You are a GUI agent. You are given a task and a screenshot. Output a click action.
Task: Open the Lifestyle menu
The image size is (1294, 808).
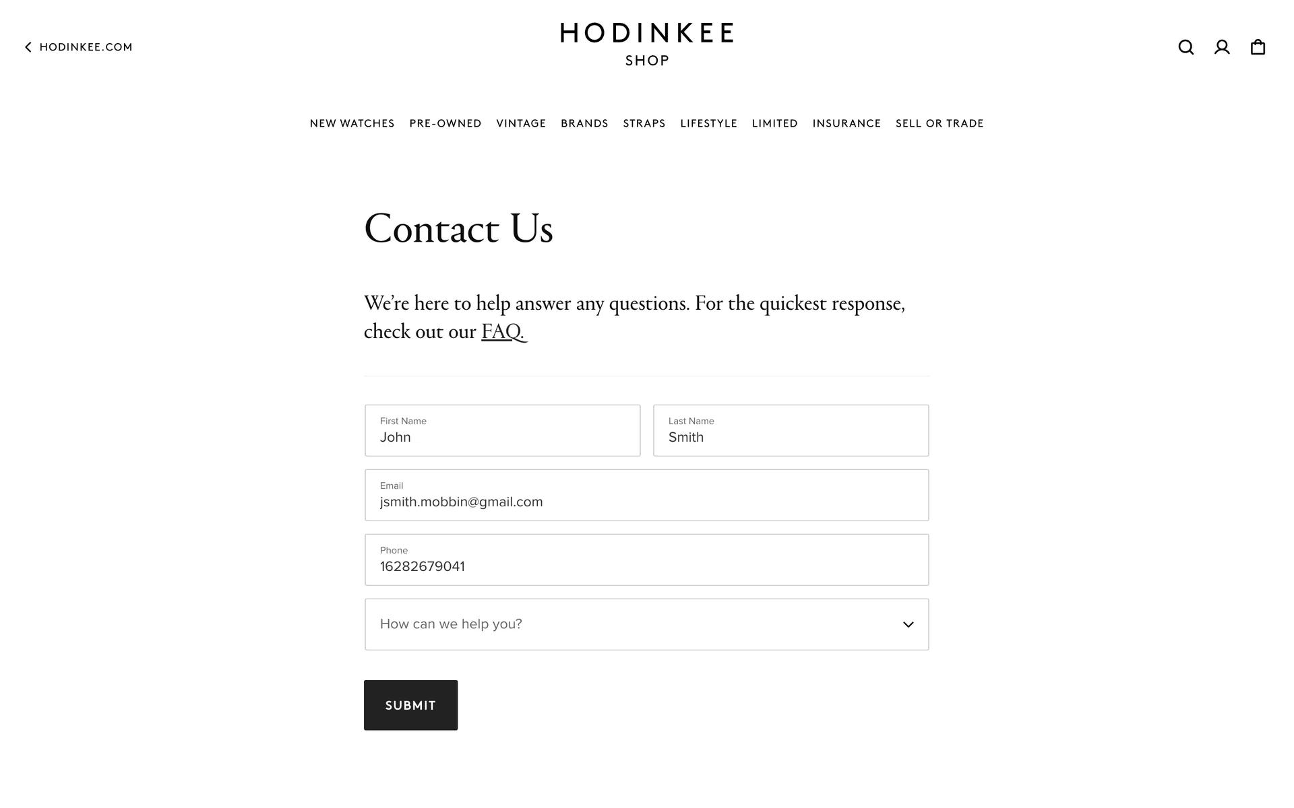pos(708,123)
